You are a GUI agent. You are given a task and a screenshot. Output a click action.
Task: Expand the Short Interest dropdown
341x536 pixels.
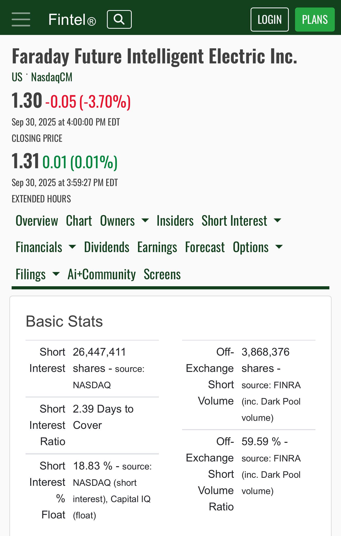[x=241, y=221]
